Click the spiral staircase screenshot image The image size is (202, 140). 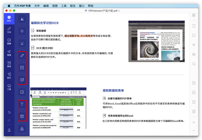point(157,41)
